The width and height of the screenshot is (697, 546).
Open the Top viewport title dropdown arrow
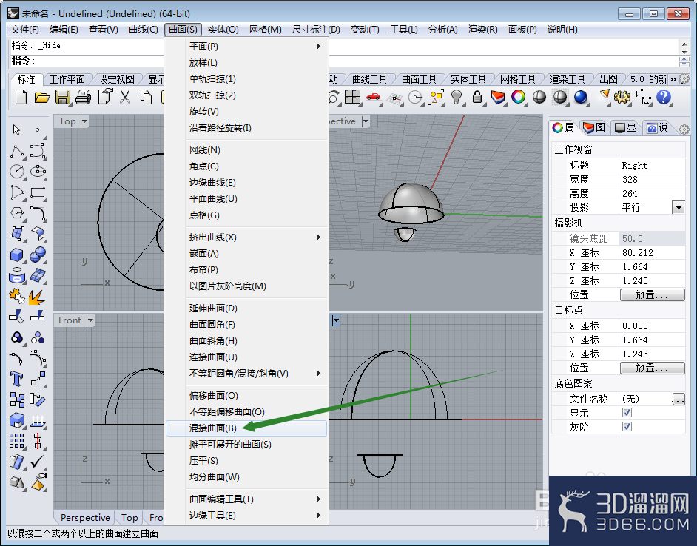pyautogui.click(x=84, y=121)
